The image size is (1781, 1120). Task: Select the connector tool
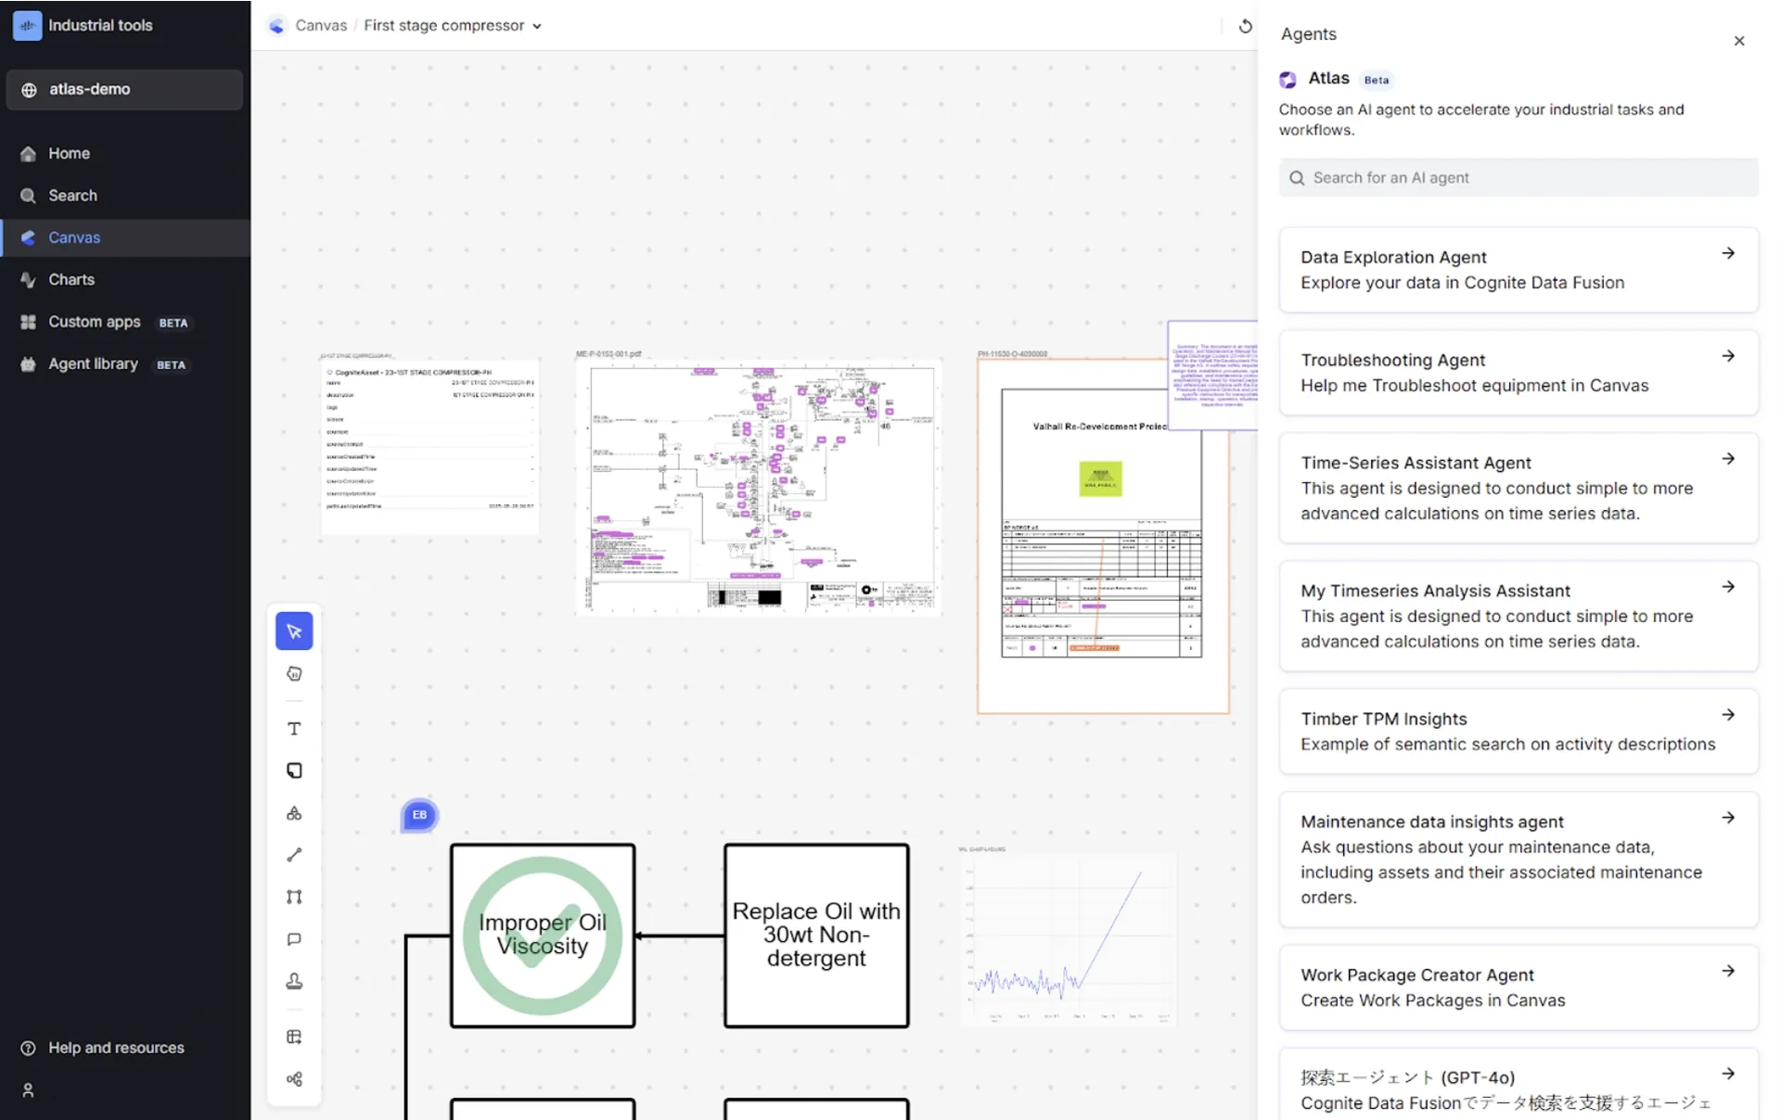click(x=294, y=897)
